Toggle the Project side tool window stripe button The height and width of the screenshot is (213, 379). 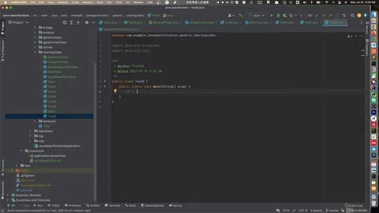[x=2, y=28]
